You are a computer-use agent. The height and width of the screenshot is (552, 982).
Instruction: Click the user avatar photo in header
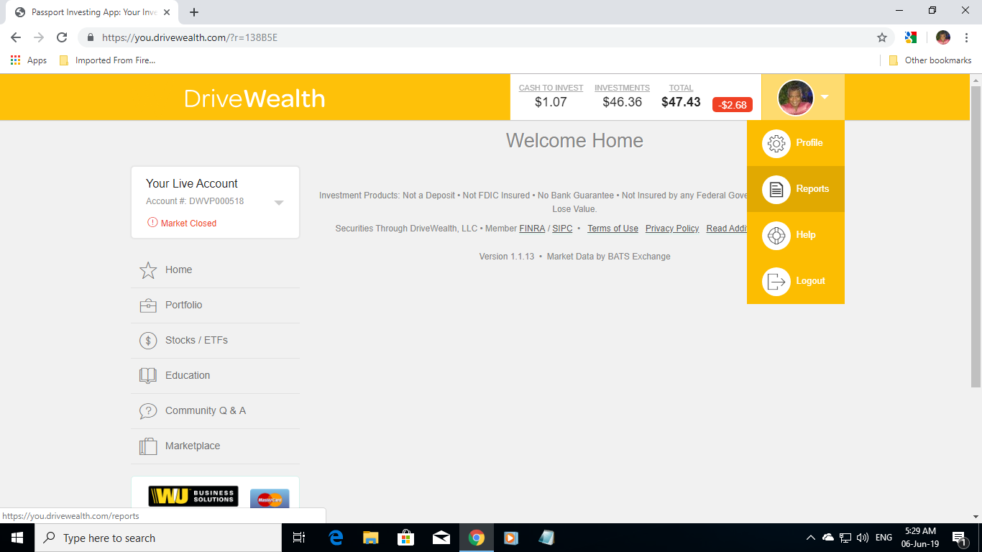[x=796, y=97]
